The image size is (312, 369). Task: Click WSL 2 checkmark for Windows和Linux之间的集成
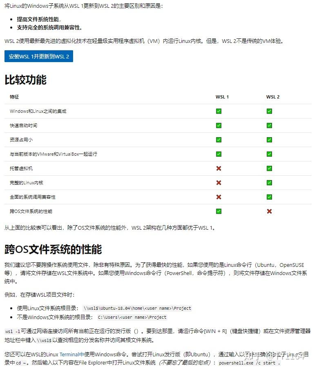269,111
